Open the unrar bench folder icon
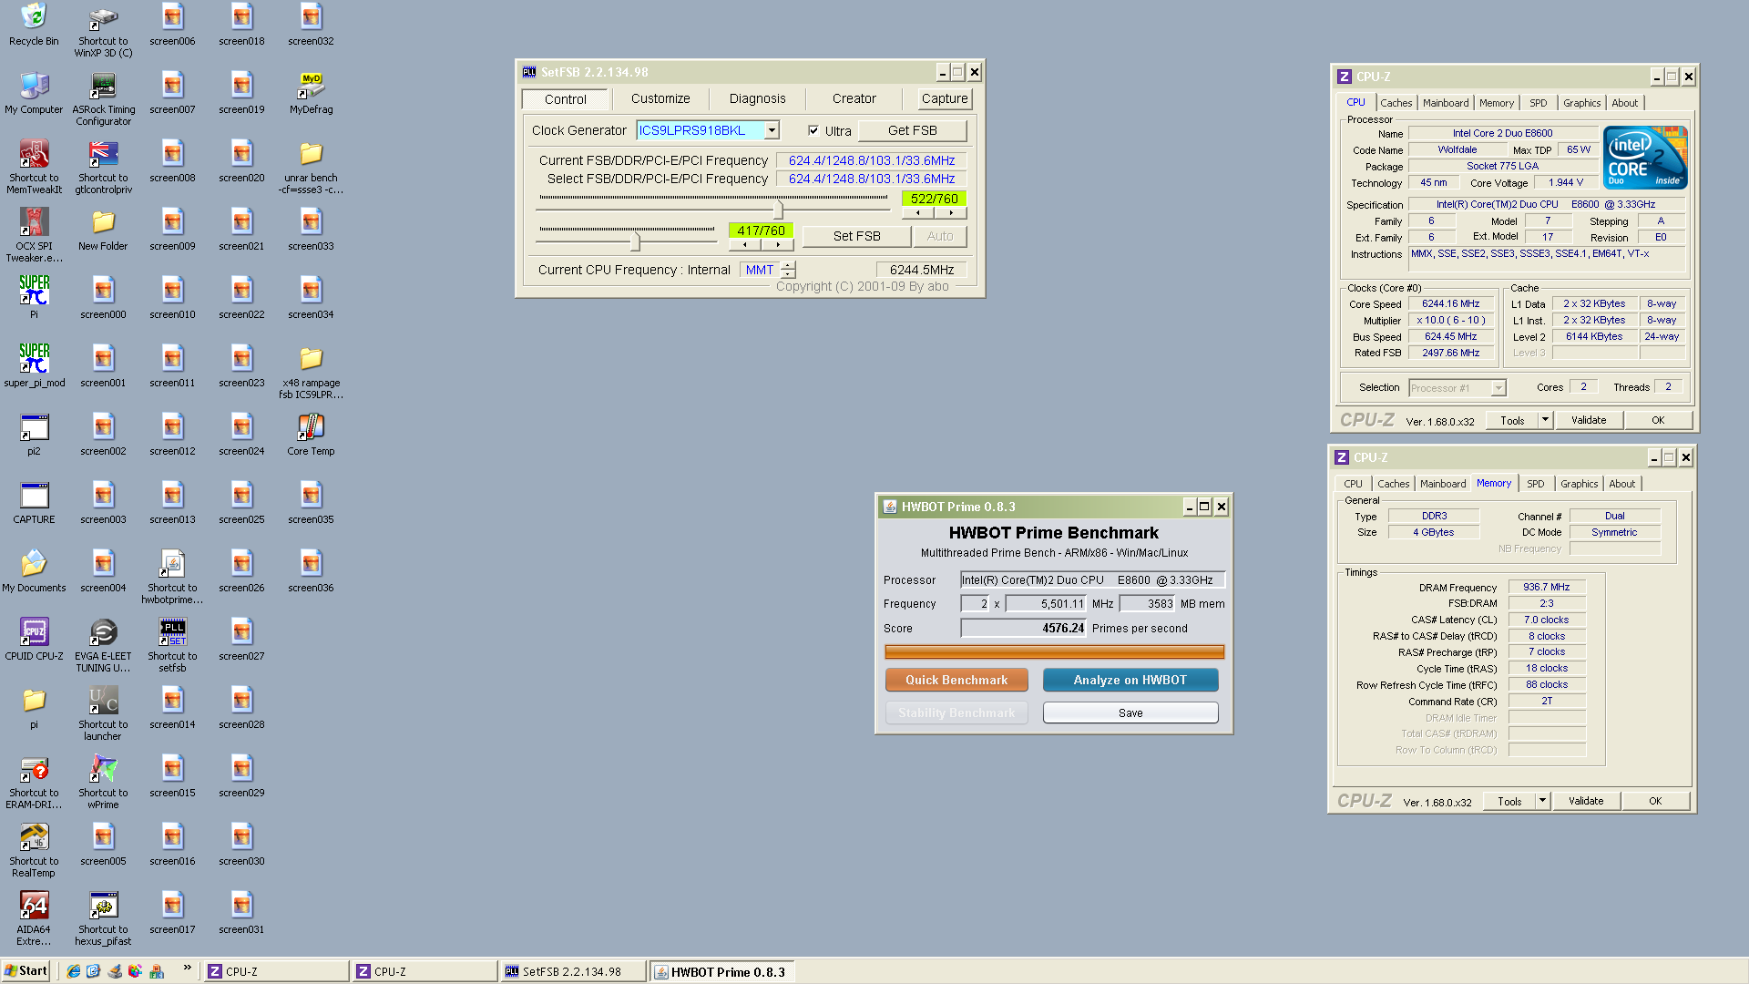Image resolution: width=1749 pixels, height=984 pixels. (x=311, y=167)
